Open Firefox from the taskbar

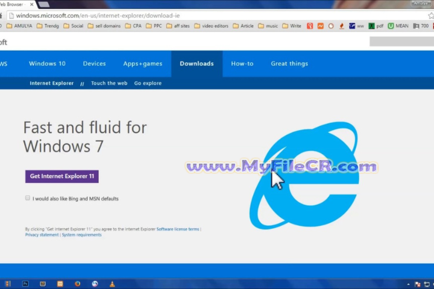[78, 284]
